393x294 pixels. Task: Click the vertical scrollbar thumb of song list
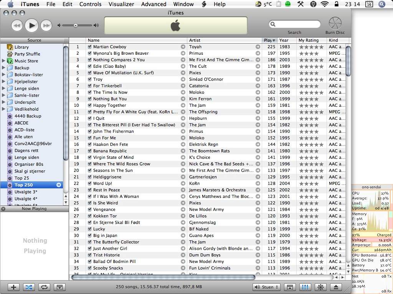tap(348, 61)
